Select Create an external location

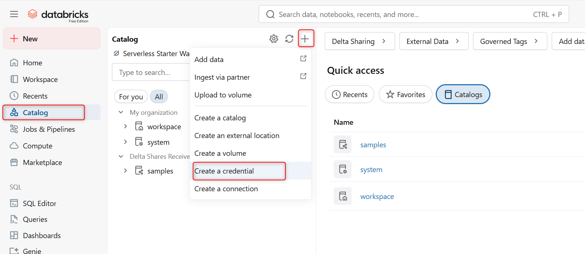pyautogui.click(x=237, y=135)
